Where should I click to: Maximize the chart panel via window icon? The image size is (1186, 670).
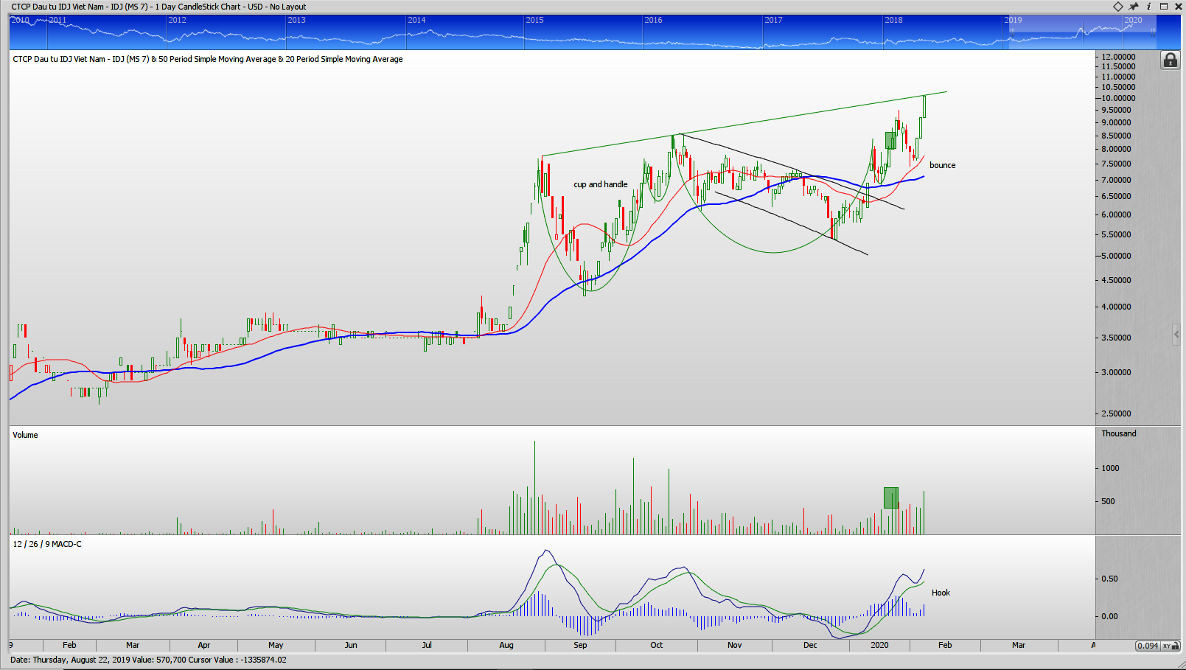tap(1164, 7)
